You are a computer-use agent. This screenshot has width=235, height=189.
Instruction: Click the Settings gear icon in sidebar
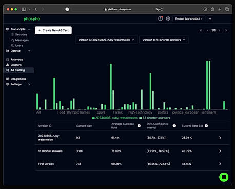[8, 84]
